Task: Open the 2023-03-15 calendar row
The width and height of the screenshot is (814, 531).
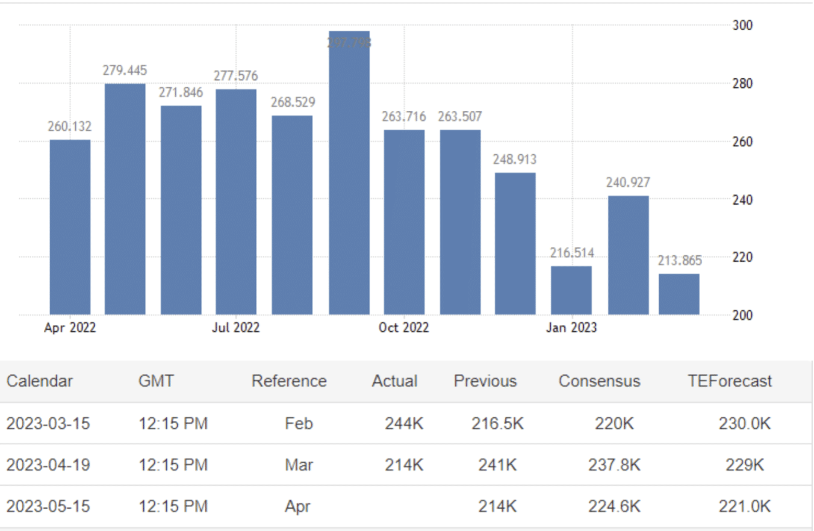Action: [x=48, y=424]
